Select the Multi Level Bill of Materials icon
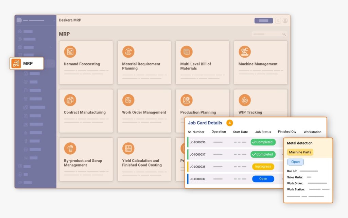This screenshot has height=218, width=348. pyautogui.click(x=186, y=52)
